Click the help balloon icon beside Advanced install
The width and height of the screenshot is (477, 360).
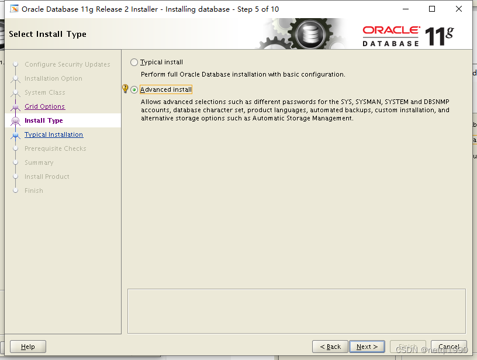[125, 88]
